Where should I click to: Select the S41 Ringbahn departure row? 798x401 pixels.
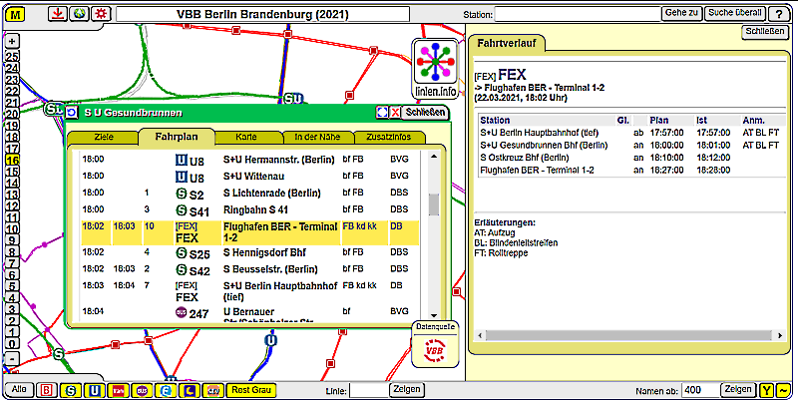pyautogui.click(x=250, y=209)
